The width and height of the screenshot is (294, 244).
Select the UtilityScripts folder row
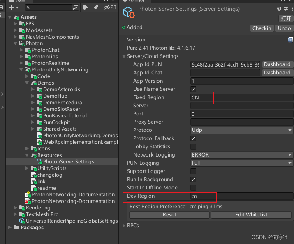click(x=63, y=168)
